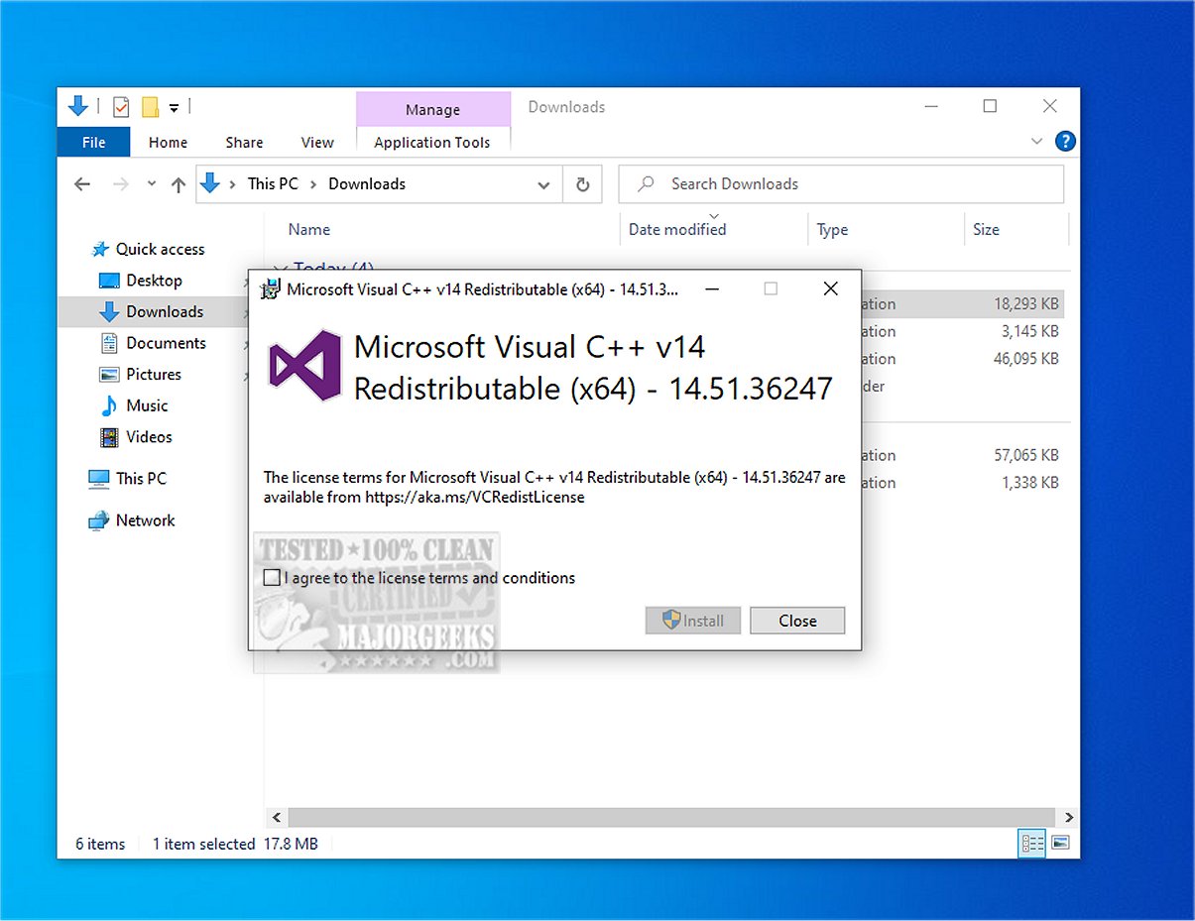Viewport: 1195px width, 921px height.
Task: Click the This PC monitor icon
Action: [x=98, y=478]
